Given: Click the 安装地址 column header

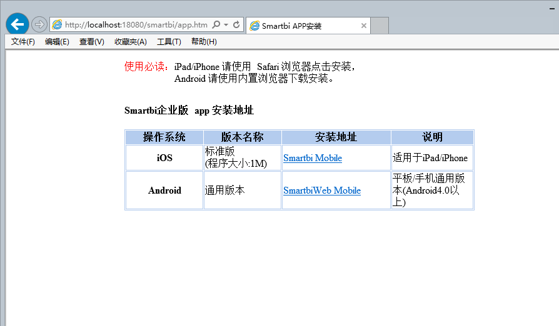Looking at the screenshot, I should tap(336, 137).
